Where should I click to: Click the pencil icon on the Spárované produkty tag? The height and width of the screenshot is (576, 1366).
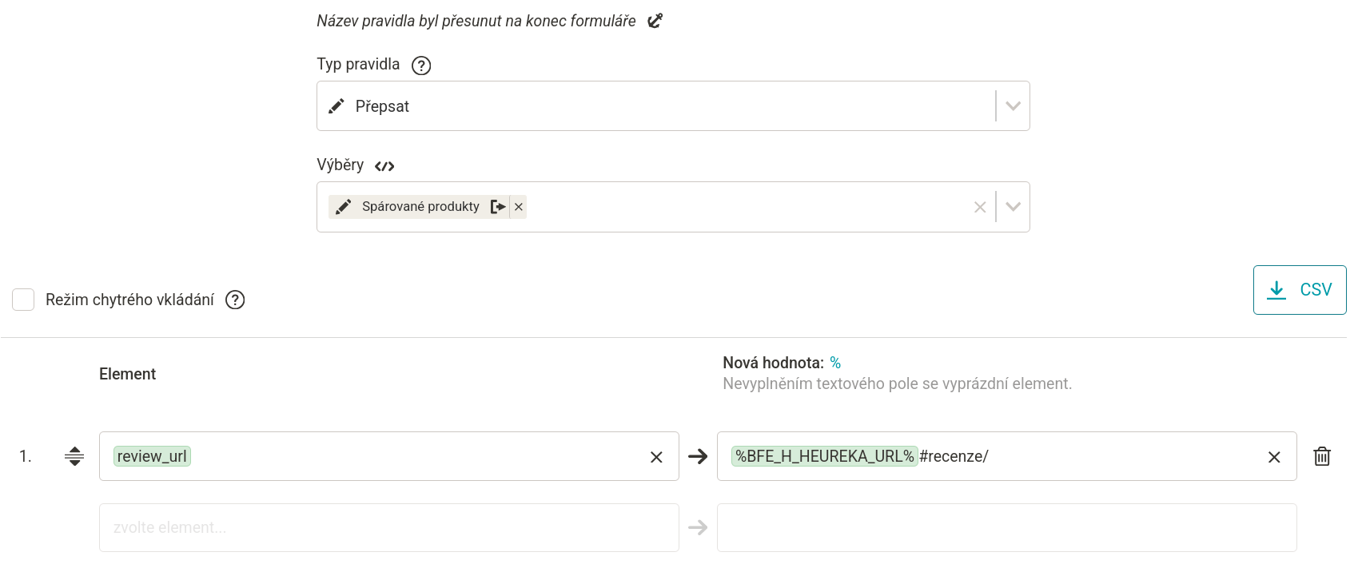click(343, 207)
